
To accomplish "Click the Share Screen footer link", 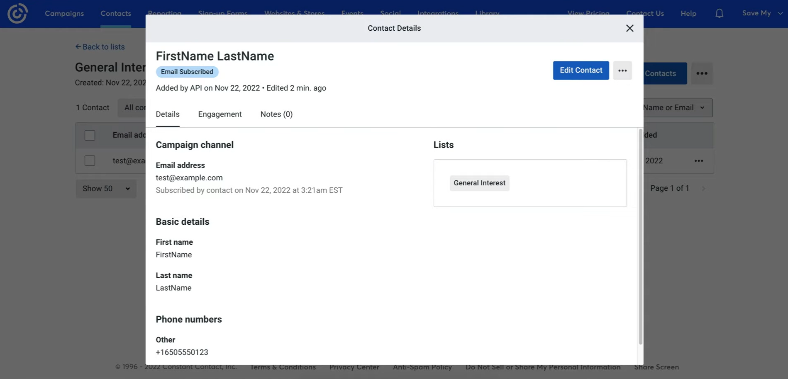I will [x=656, y=367].
